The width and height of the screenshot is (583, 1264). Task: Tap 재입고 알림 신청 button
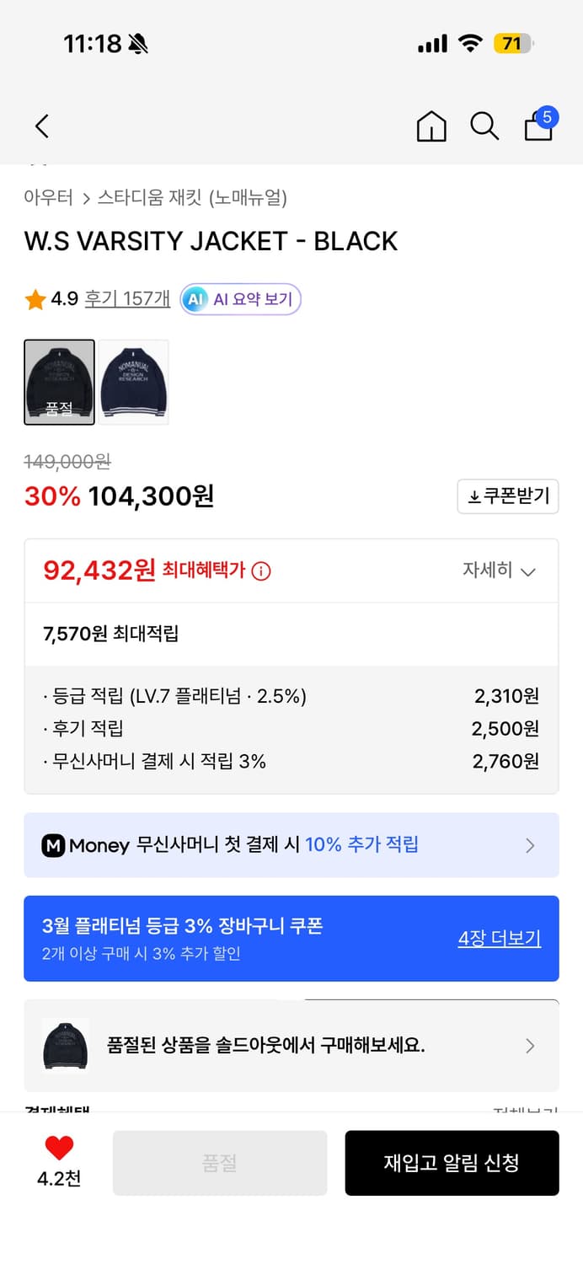pos(452,1163)
